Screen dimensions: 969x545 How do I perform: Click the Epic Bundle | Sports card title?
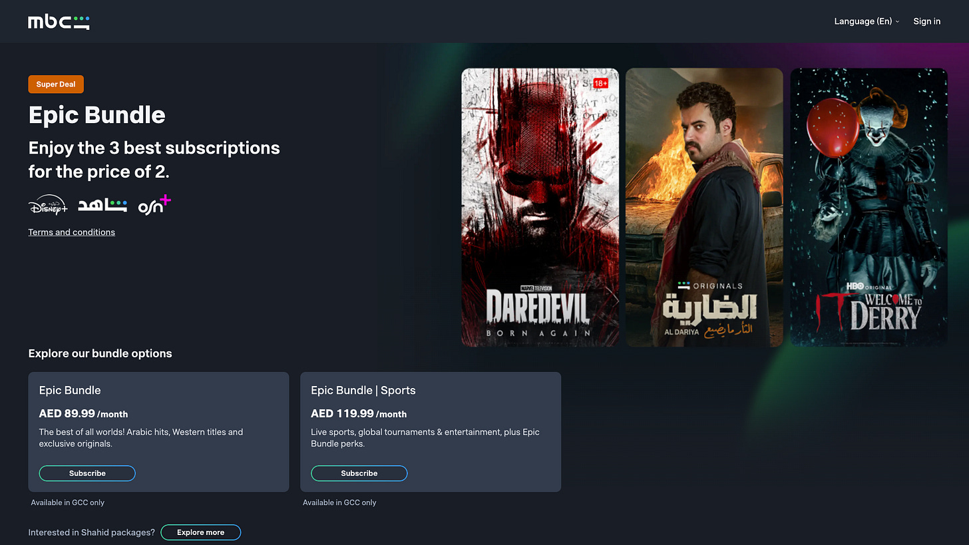(x=363, y=391)
